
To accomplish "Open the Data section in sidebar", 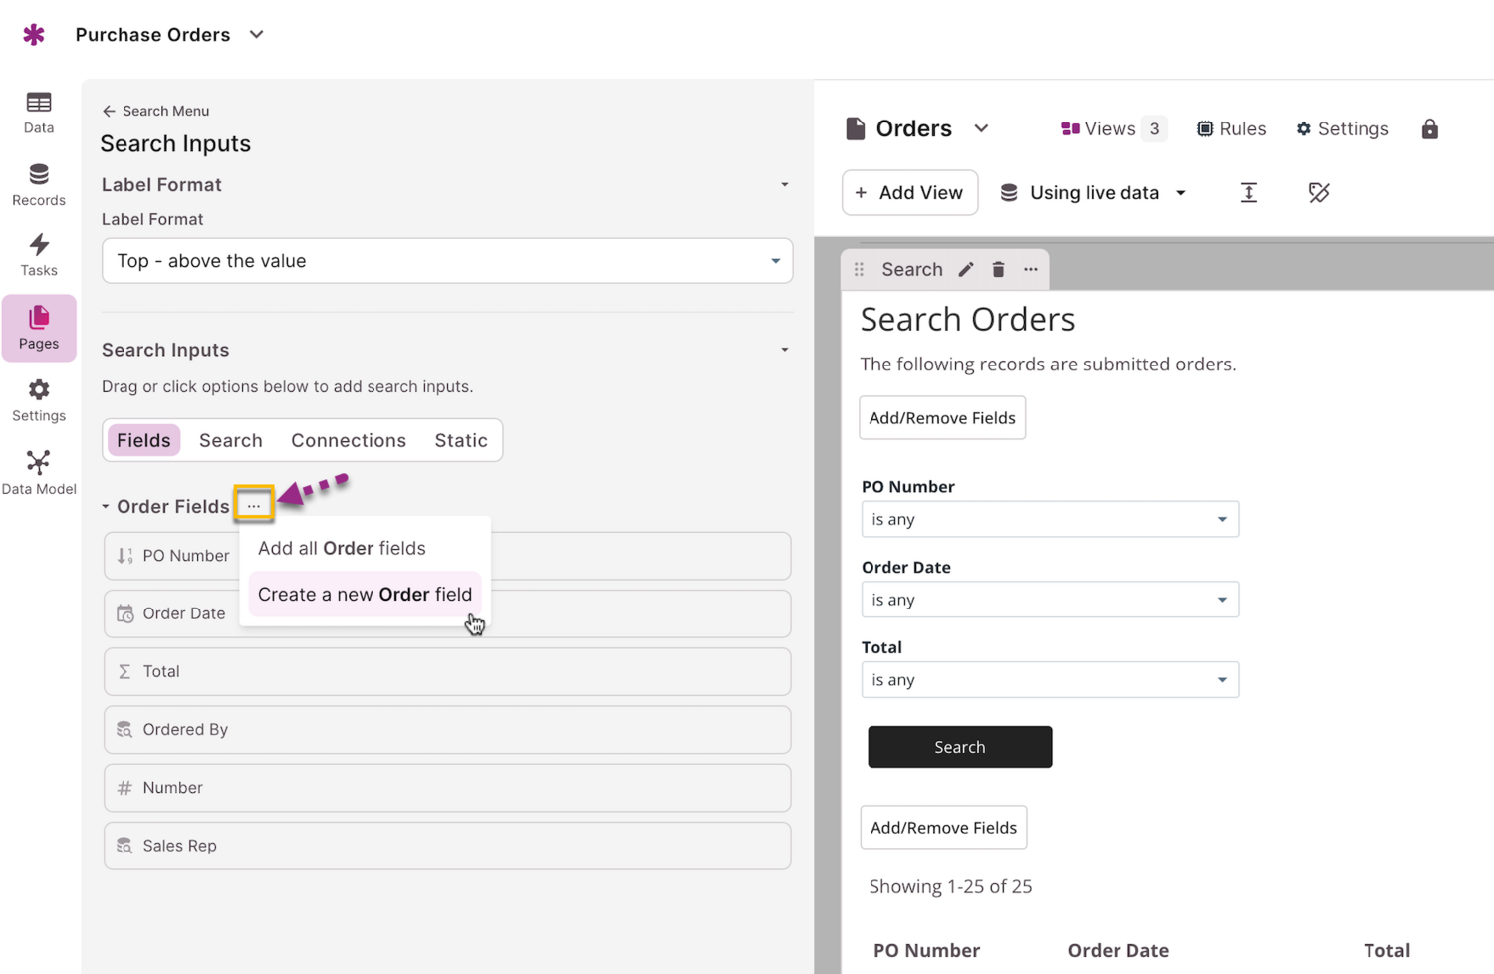I will (x=39, y=112).
